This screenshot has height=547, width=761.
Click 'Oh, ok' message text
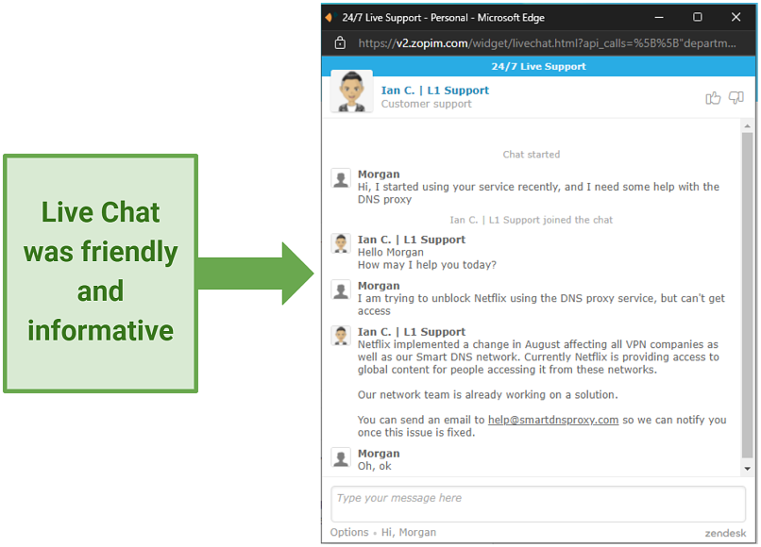coord(374,466)
